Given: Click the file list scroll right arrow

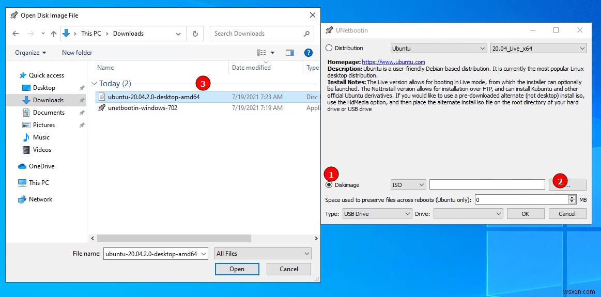Looking at the screenshot, I should tap(316, 238).
